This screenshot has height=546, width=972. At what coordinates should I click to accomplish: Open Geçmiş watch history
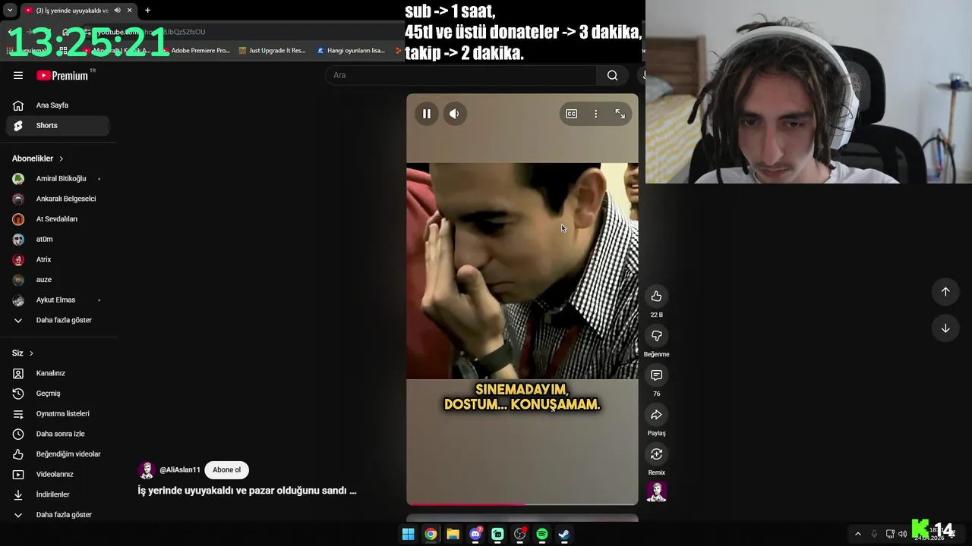[x=58, y=394]
